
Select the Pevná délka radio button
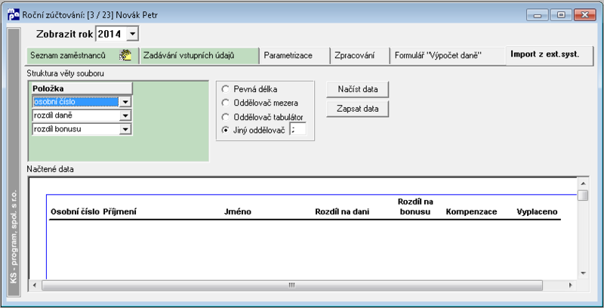coord(225,89)
